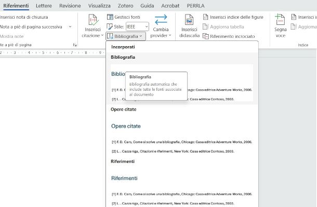The width and height of the screenshot is (317, 207).
Task: Open the Zotero tab
Action: click(x=126, y=6)
